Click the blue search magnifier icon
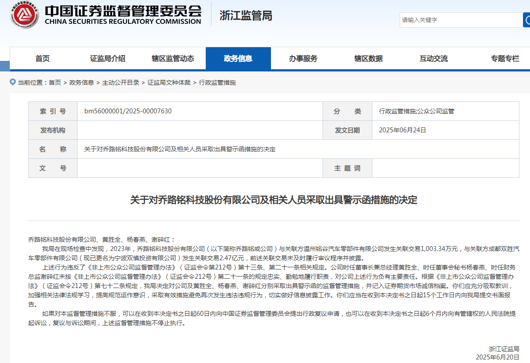This screenshot has width=530, height=363. pos(527,19)
